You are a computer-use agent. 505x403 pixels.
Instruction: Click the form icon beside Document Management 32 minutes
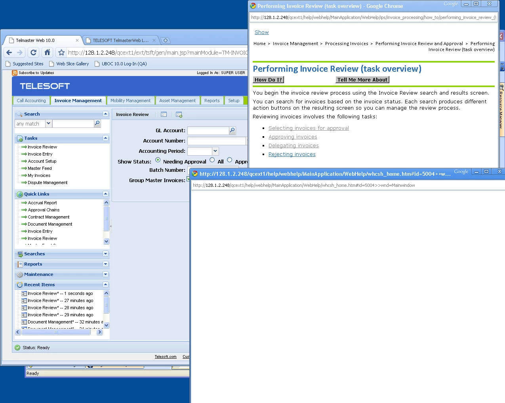[x=24, y=322]
